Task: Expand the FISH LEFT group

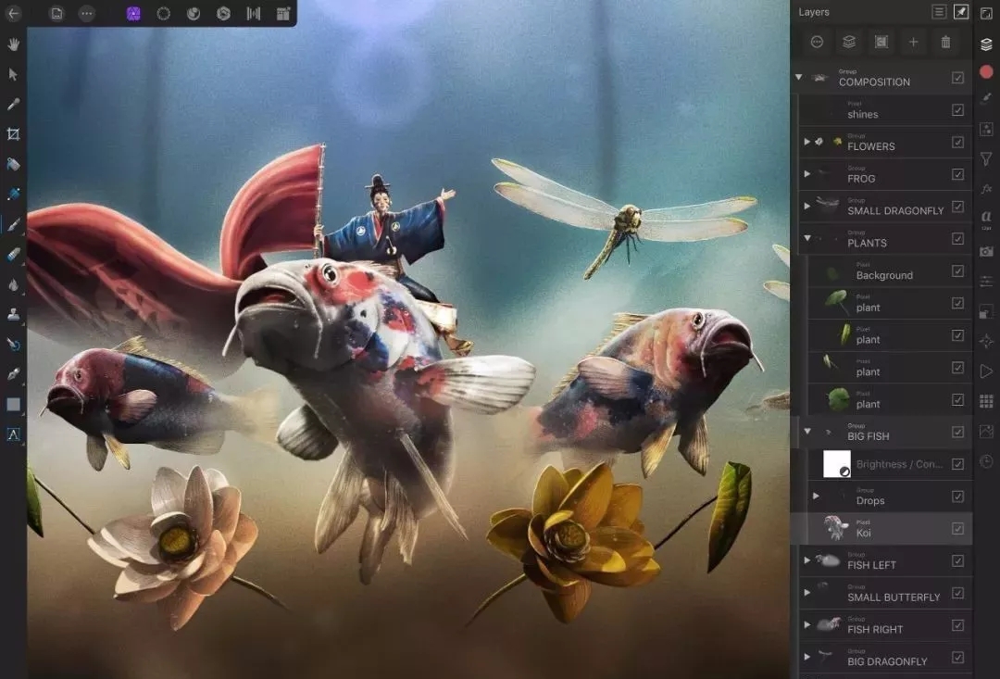Action: 806,560
